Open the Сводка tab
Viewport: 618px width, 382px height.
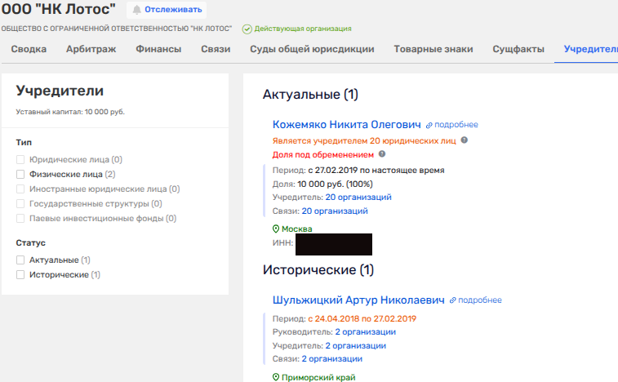28,49
